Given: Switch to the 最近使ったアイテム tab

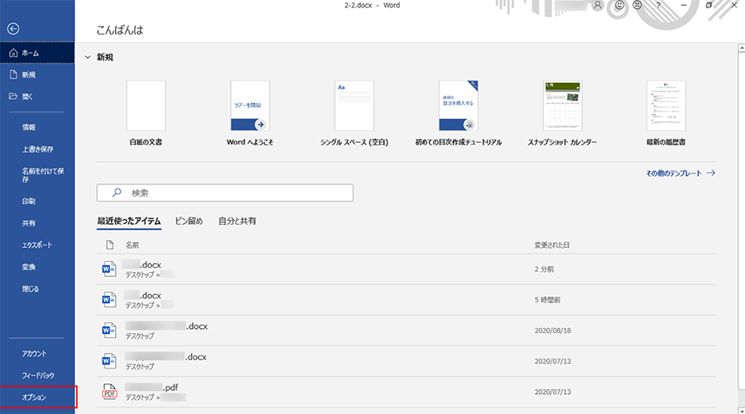Looking at the screenshot, I should coord(129,221).
